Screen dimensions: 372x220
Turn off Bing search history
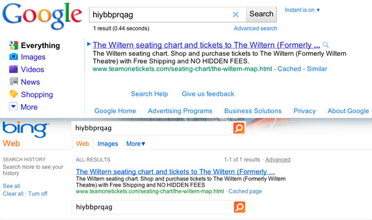click(x=38, y=194)
